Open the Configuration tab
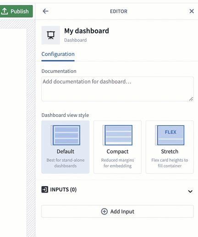This screenshot has height=237, width=198. point(58,54)
